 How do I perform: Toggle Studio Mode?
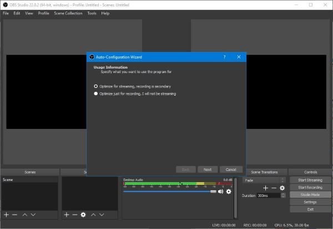point(310,195)
